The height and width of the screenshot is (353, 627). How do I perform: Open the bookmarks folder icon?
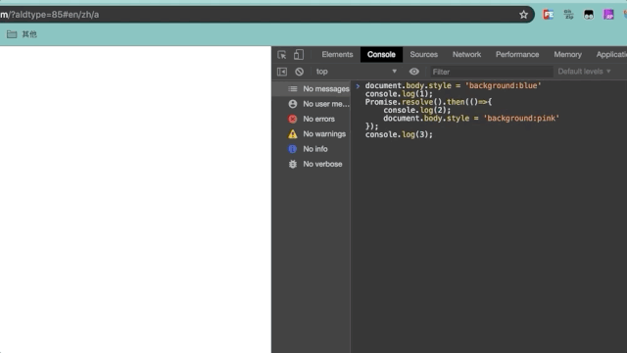[12, 34]
